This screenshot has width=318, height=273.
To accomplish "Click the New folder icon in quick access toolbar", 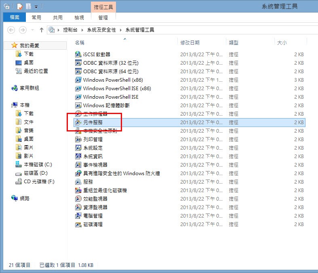I will (x=28, y=6).
